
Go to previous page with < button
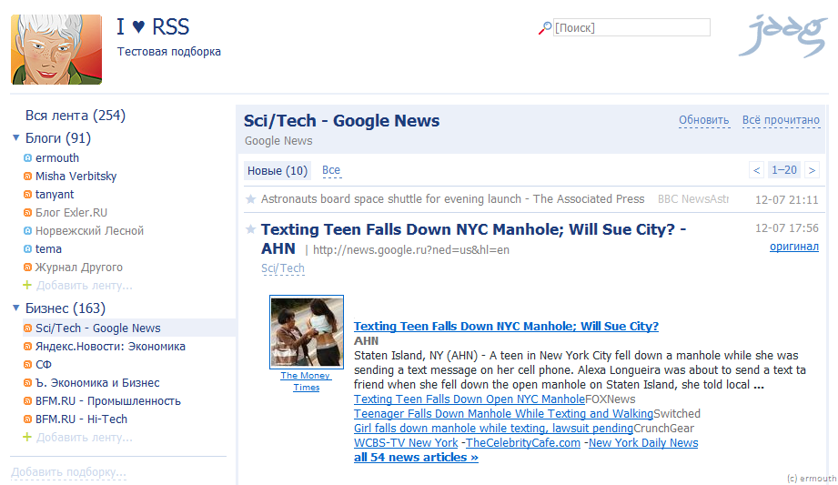757,170
